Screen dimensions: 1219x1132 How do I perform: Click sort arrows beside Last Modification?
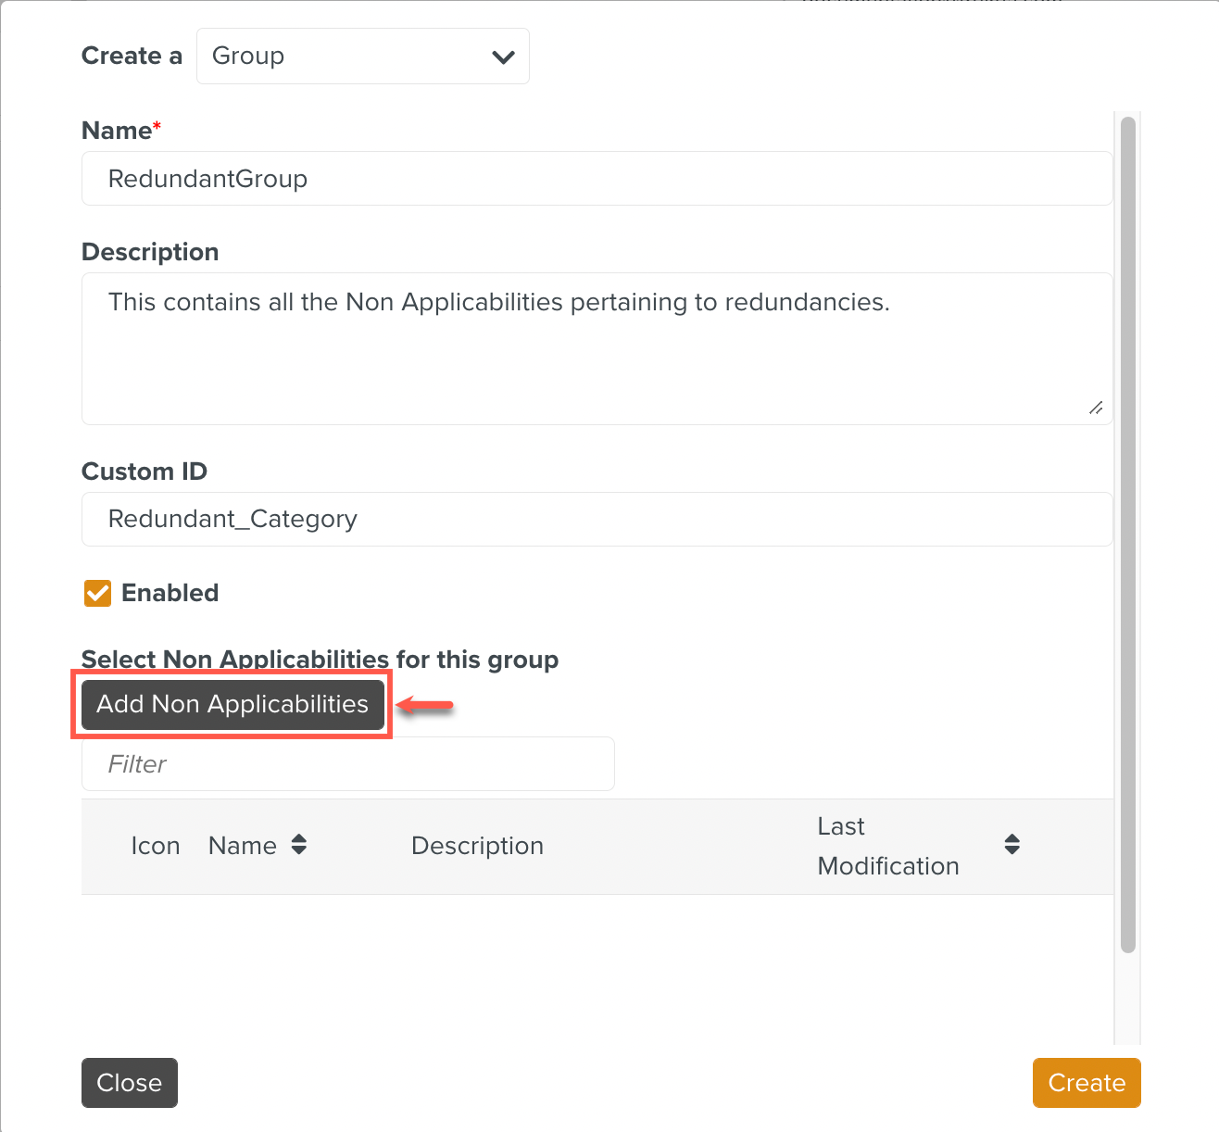1012,845
